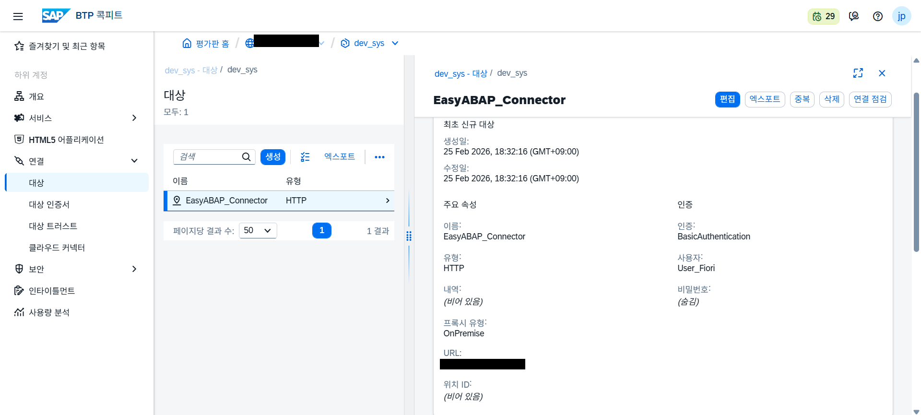Image resolution: width=921 pixels, height=415 pixels.
Task: Click the detail panel vertical scrollbar
Action: pos(916,173)
